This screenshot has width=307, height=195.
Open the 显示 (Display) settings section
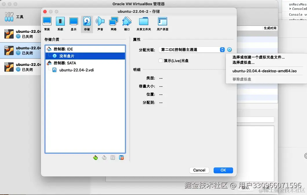[74, 24]
